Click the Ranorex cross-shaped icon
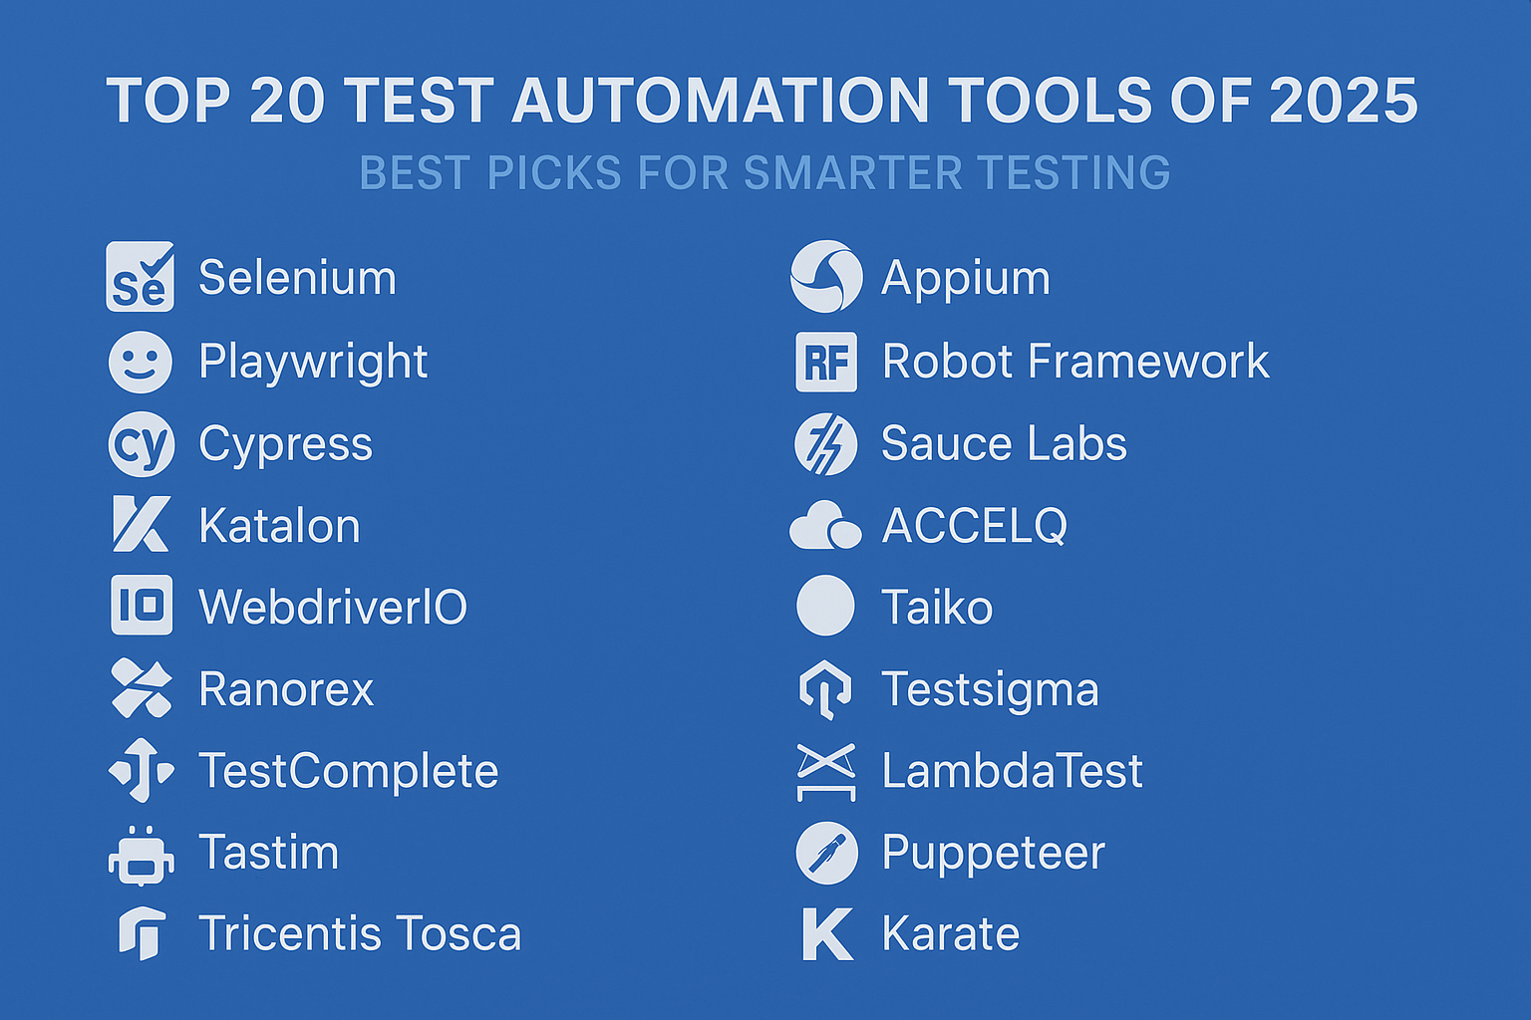The width and height of the screenshot is (1531, 1020). (x=142, y=688)
